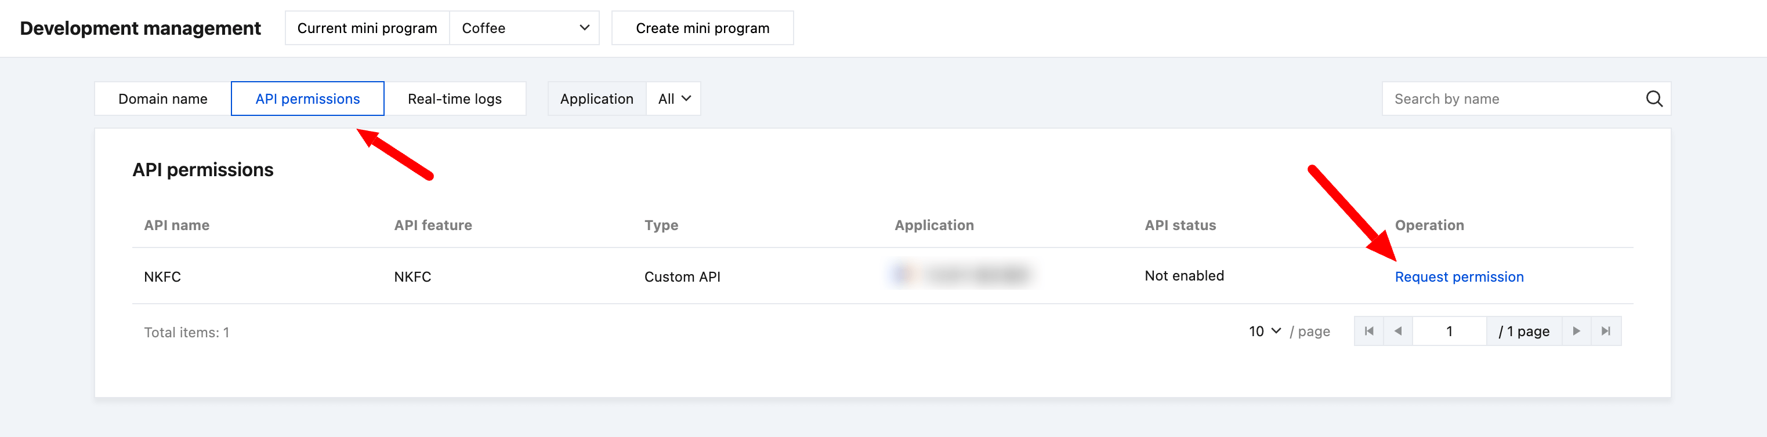Go to previous page arrow

[1398, 332]
